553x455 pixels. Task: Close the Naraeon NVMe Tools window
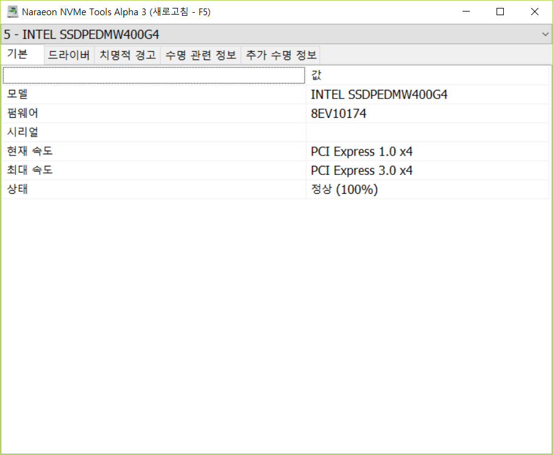[x=535, y=12]
